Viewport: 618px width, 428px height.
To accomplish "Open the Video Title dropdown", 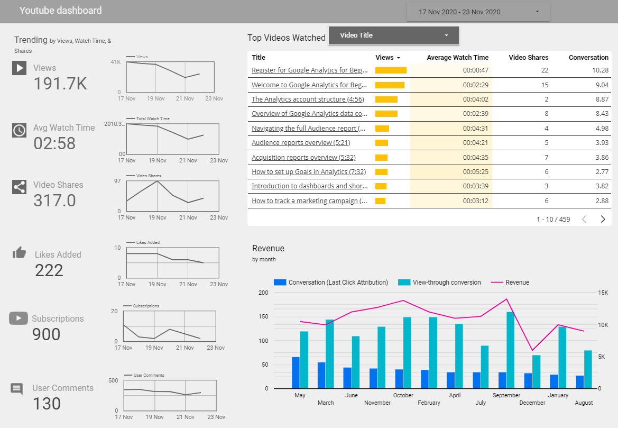I will click(x=393, y=35).
